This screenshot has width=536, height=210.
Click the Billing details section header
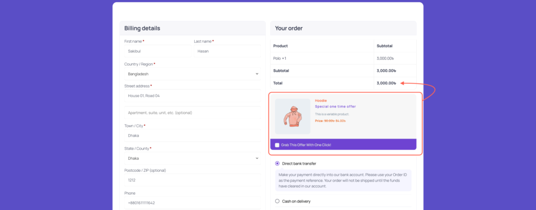(x=142, y=28)
